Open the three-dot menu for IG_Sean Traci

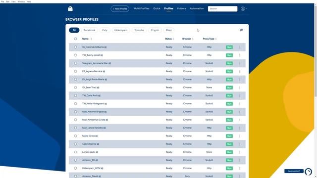(x=240, y=88)
